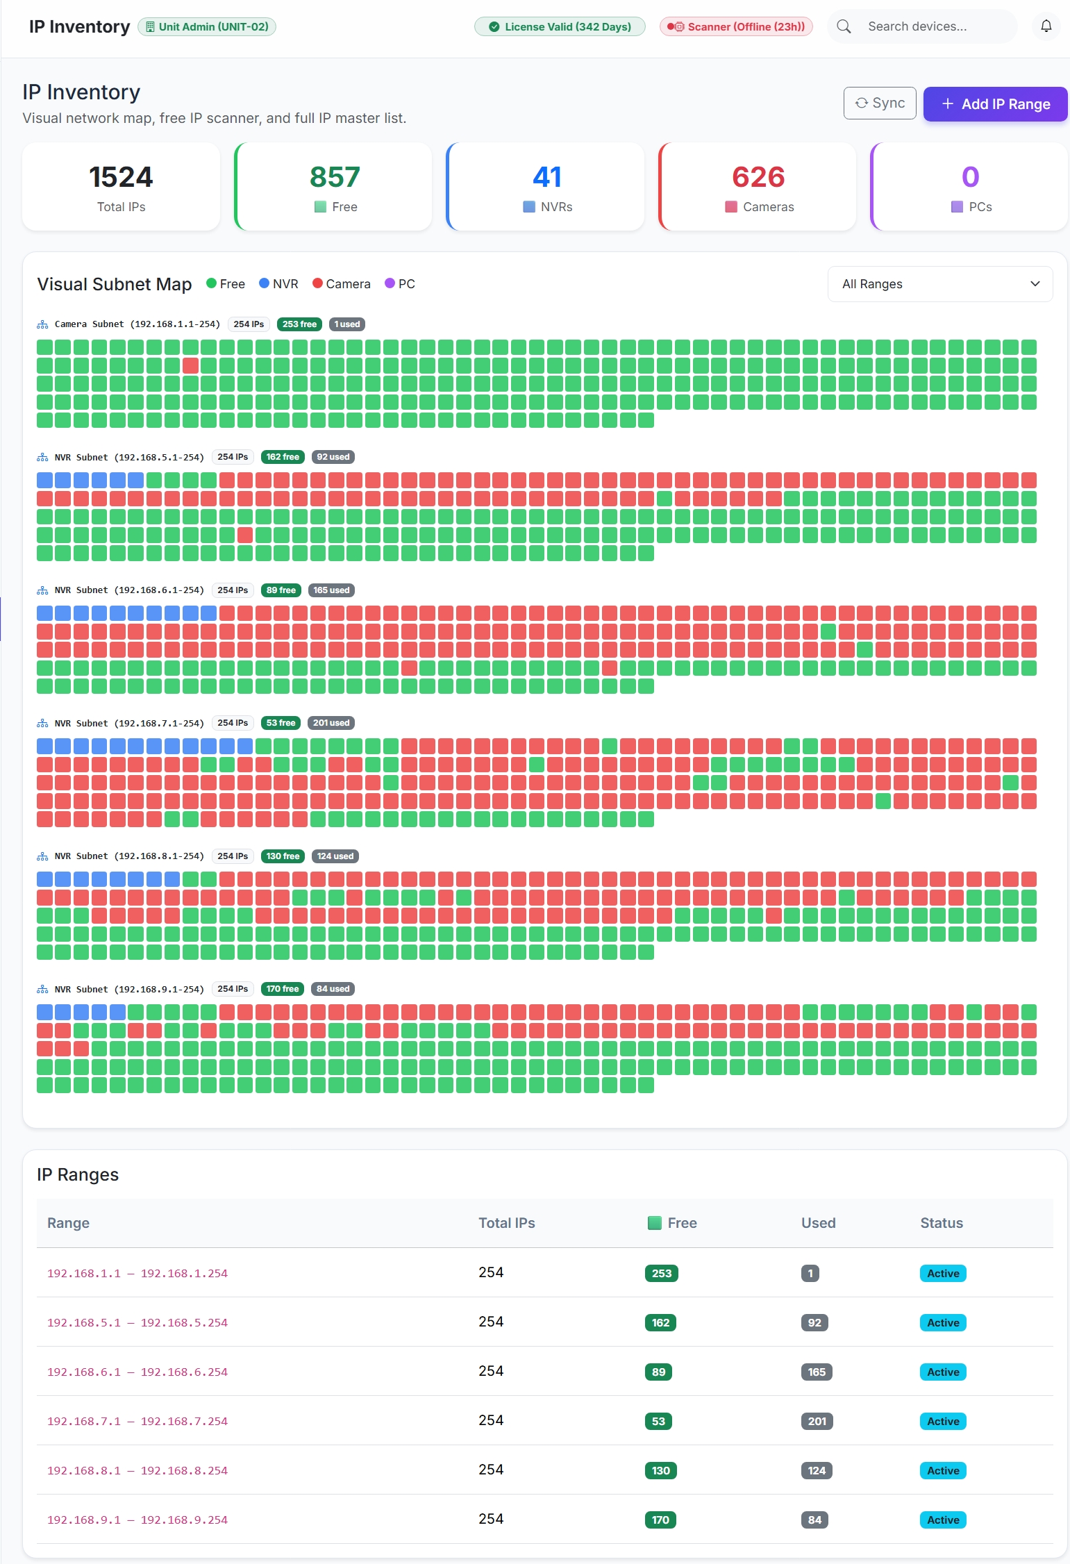Click the License Valid (342 Days) badge
The height and width of the screenshot is (1564, 1070).
(x=560, y=26)
